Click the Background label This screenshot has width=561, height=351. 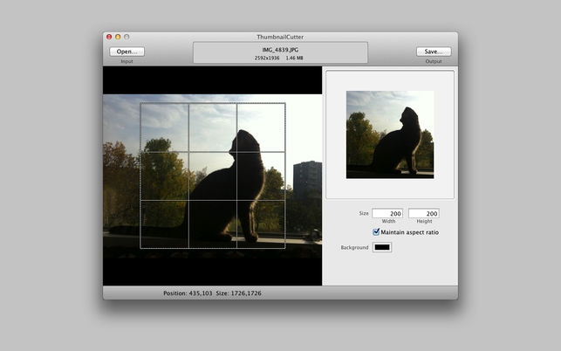354,247
